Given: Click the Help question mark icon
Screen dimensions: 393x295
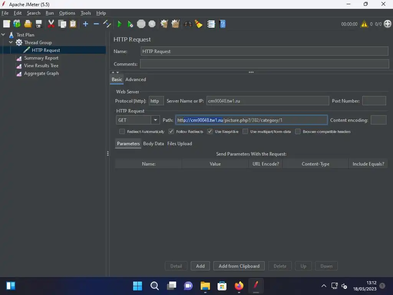Looking at the screenshot, I should pyautogui.click(x=222, y=24).
